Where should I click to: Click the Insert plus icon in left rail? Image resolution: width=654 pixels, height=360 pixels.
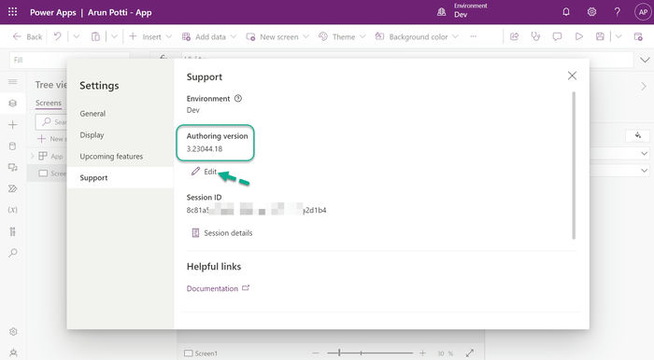click(13, 124)
